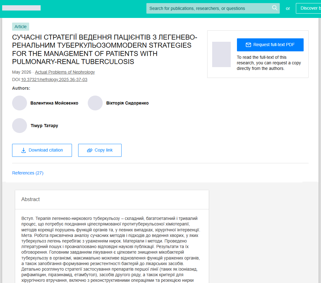Open author Тімур Татару profile
The width and height of the screenshot is (321, 283).
coord(44,126)
